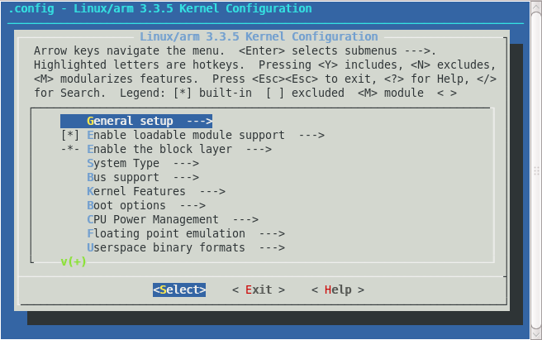Select CPU Power Management menu entry
The image size is (542, 340).
[173, 219]
